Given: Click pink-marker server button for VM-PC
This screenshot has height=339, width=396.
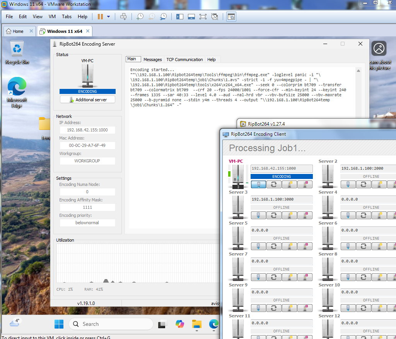Looking at the screenshot, I should pyautogui.click(x=305, y=184).
